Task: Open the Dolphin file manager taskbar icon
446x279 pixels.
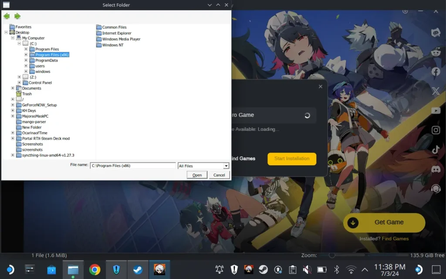Action: pyautogui.click(x=73, y=269)
